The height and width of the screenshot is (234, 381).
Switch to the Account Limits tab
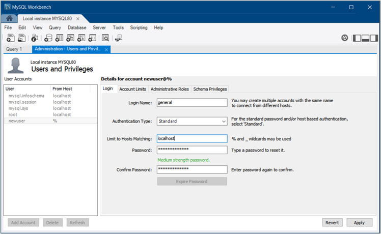pos(132,89)
